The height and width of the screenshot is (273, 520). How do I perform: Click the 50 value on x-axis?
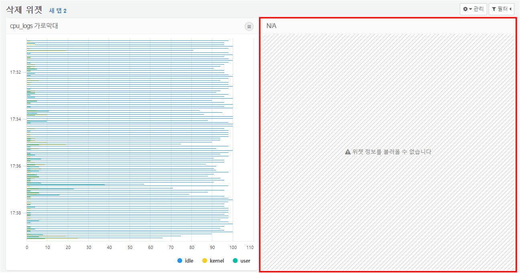tap(130, 247)
